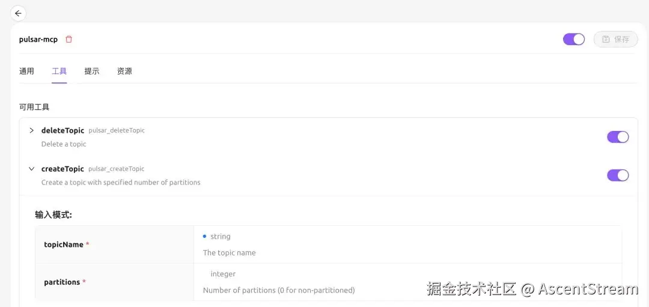Collapse the createTopic tool details
Viewport: 649px width, 307px height.
[x=31, y=169]
